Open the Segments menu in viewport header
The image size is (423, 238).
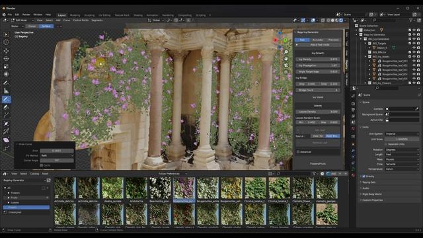tap(97, 20)
